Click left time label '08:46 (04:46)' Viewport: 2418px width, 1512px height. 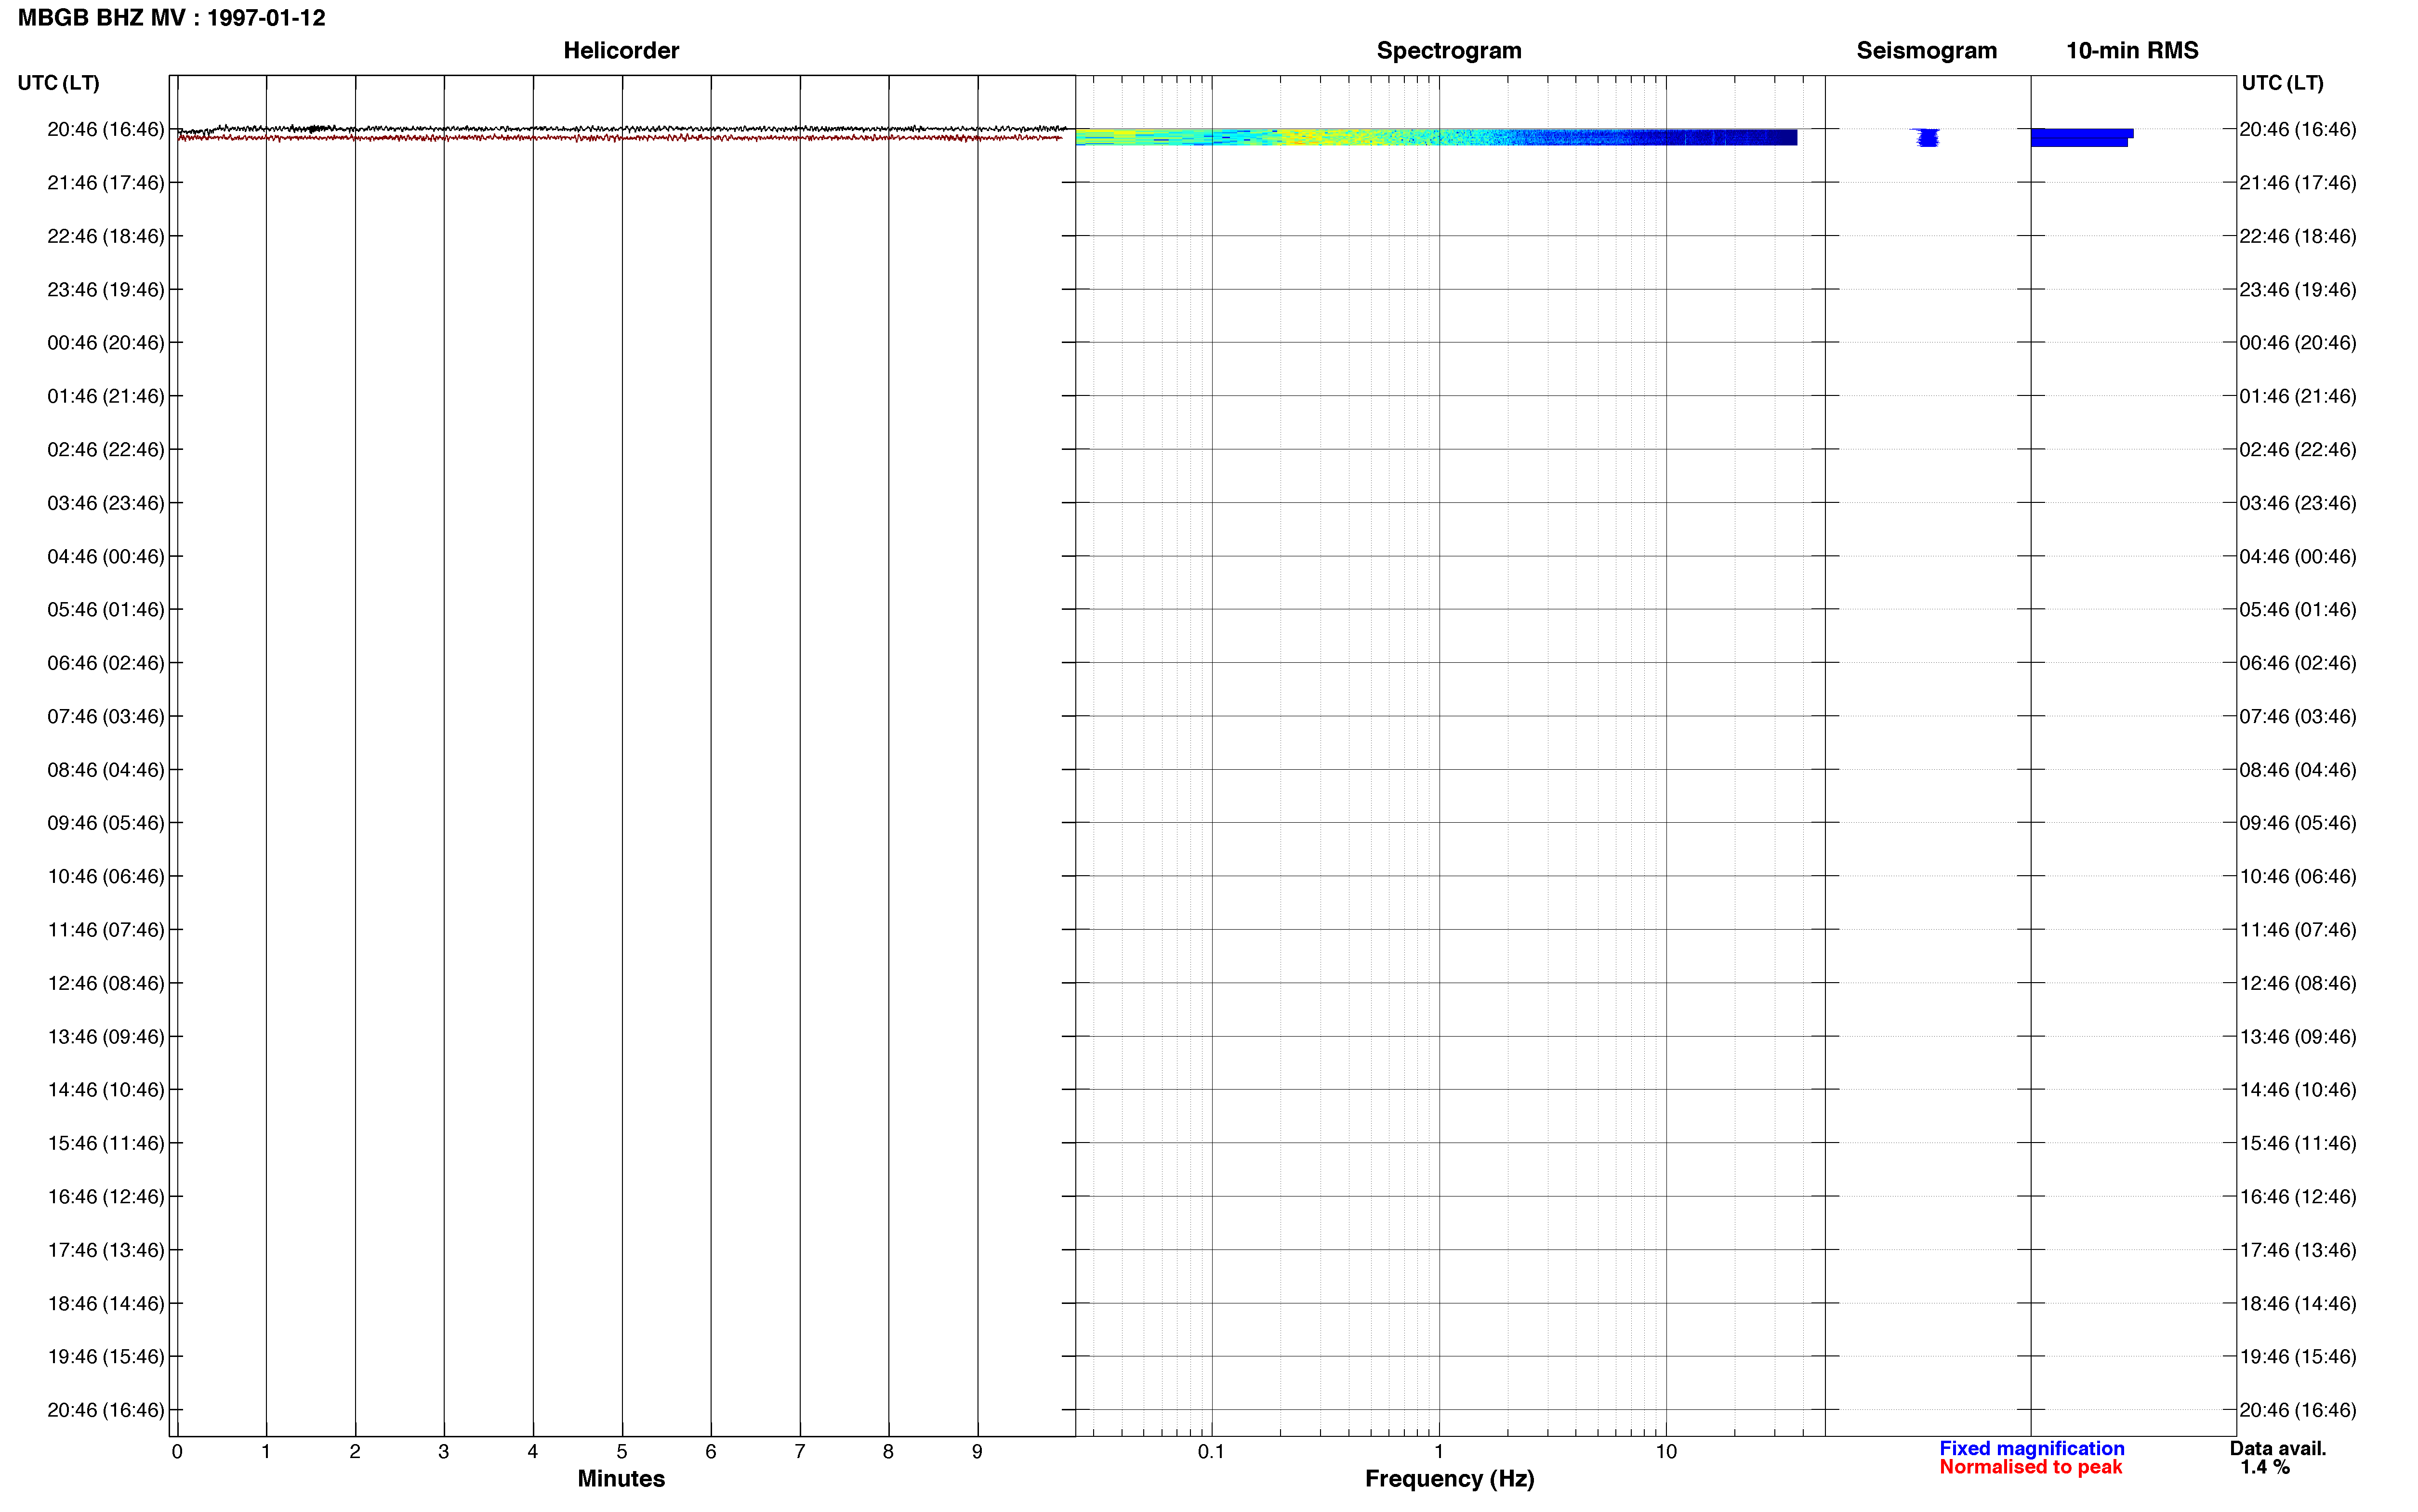[x=106, y=770]
